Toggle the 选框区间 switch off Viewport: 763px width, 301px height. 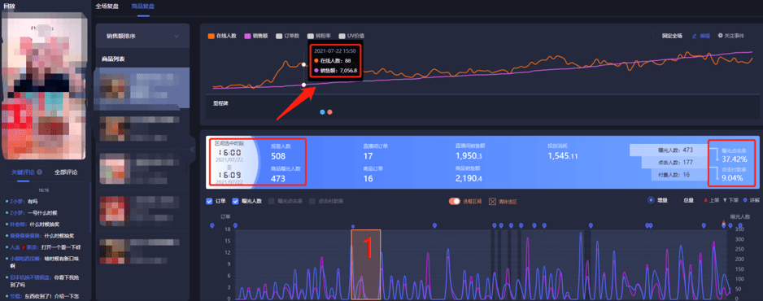click(454, 201)
